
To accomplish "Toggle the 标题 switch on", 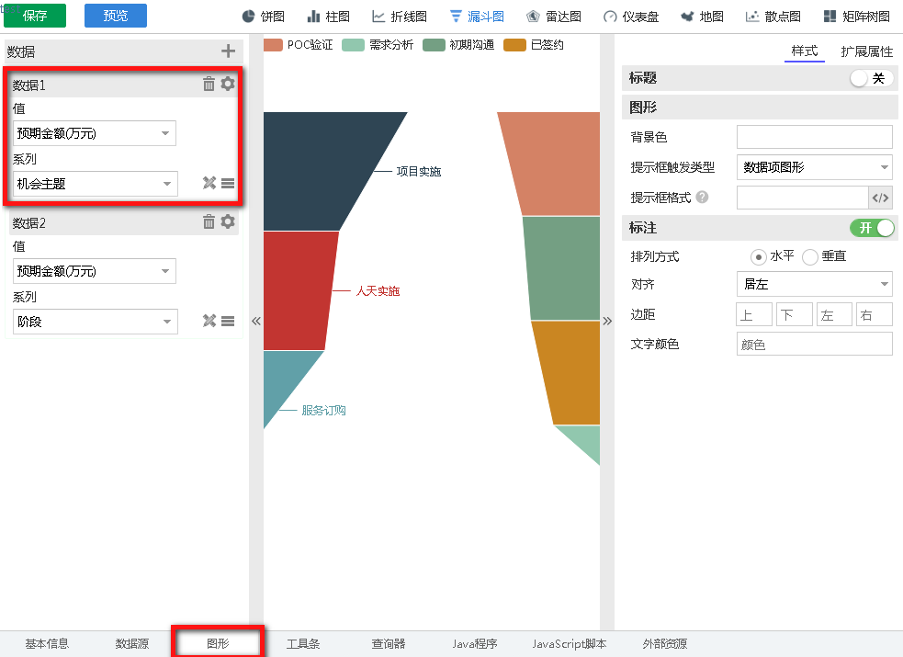I will (x=872, y=78).
